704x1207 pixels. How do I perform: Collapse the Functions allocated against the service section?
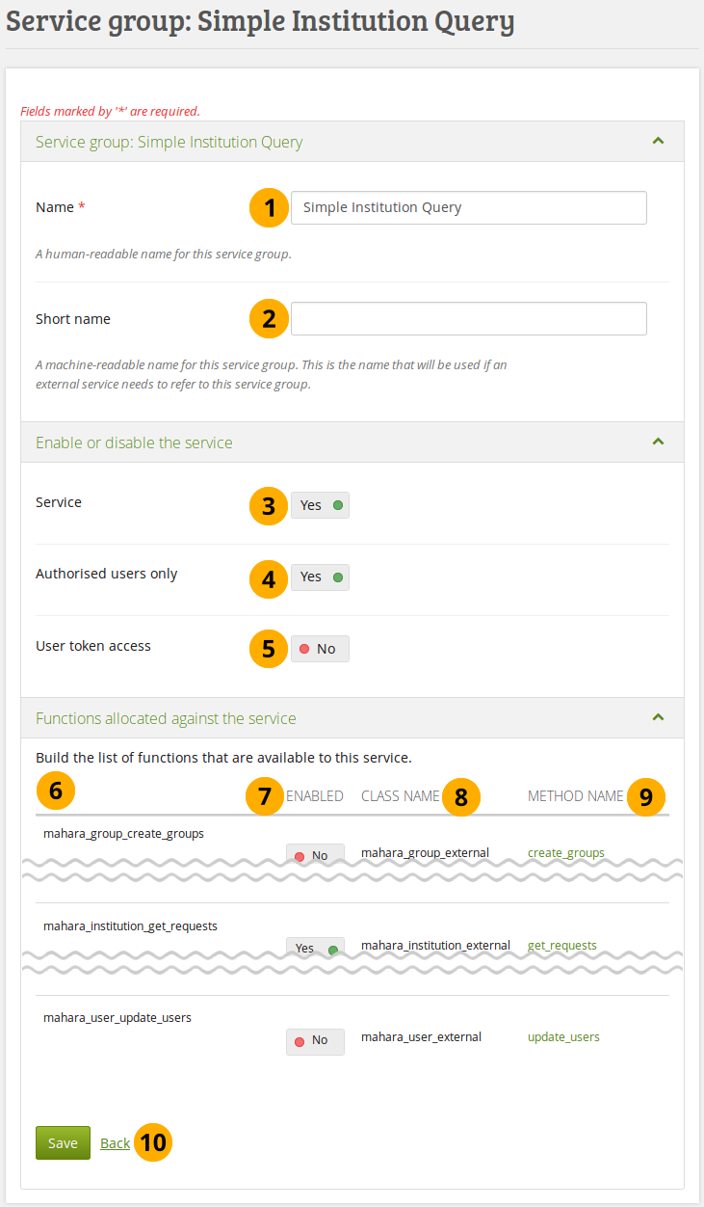(658, 717)
